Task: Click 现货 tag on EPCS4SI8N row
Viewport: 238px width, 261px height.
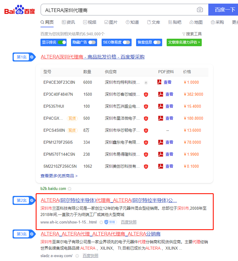Action: coord(72,130)
